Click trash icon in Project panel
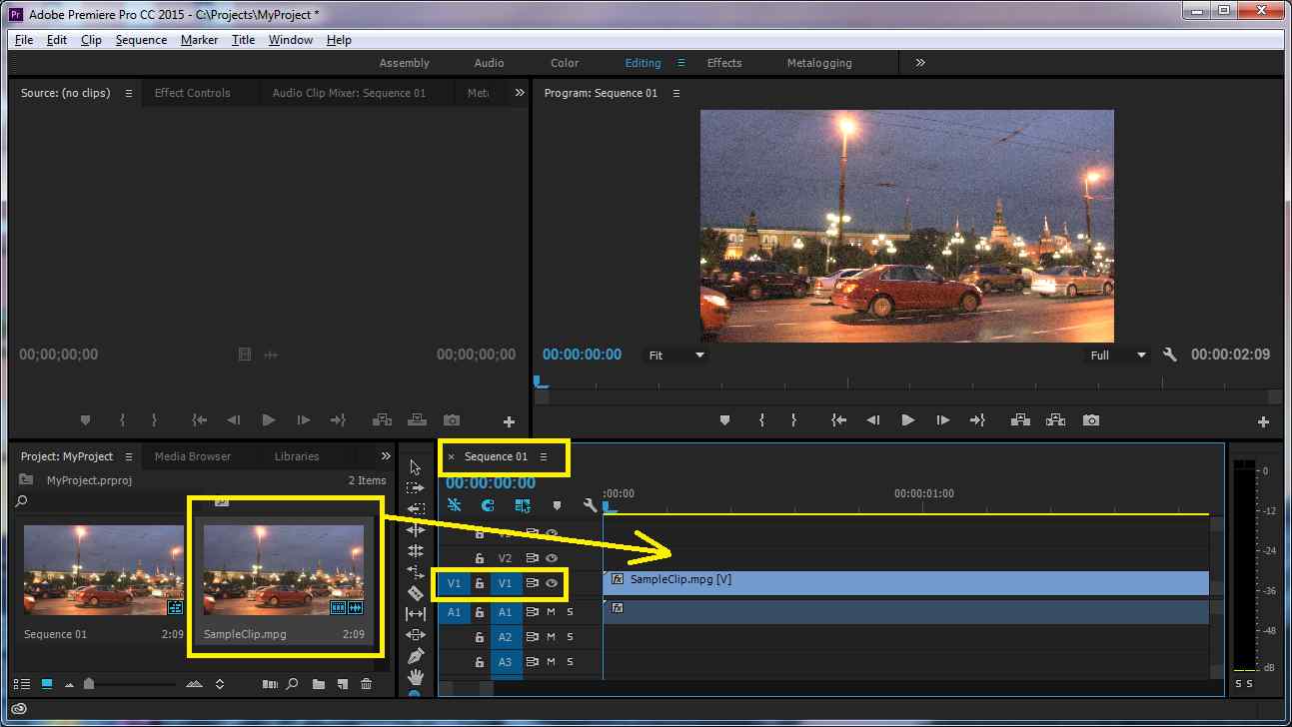Image resolution: width=1292 pixels, height=727 pixels. click(366, 684)
